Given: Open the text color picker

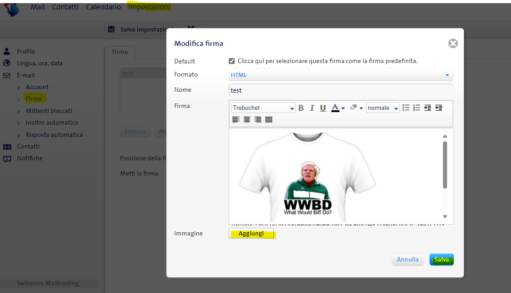Looking at the screenshot, I should click(338, 108).
